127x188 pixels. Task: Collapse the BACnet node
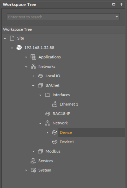(x=33, y=86)
